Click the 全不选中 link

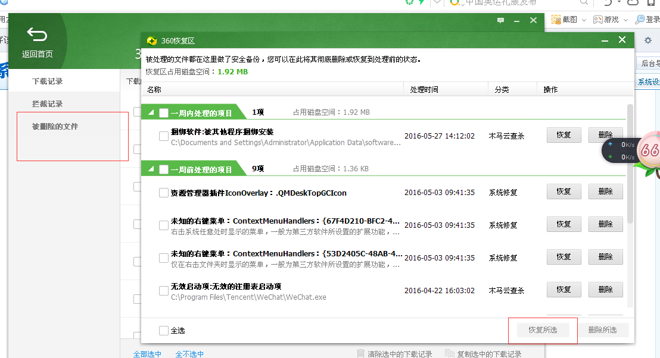pyautogui.click(x=189, y=354)
